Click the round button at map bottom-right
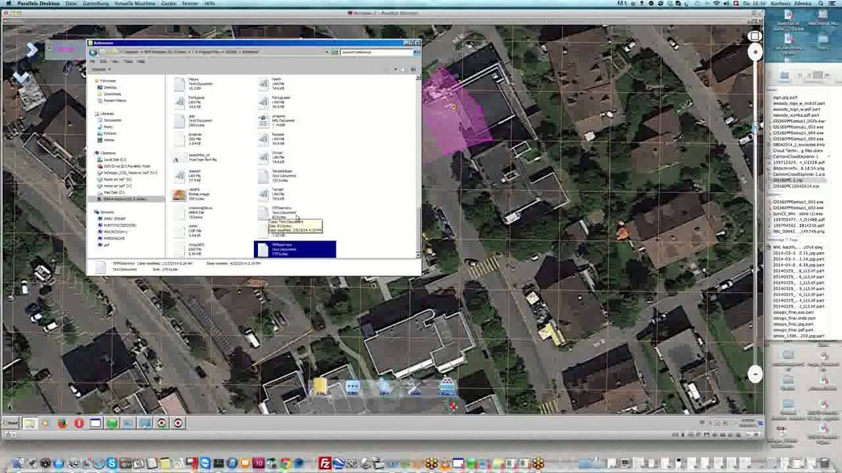The width and height of the screenshot is (842, 473). 755,374
